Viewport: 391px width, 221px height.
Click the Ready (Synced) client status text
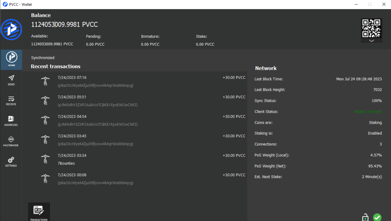point(367,111)
